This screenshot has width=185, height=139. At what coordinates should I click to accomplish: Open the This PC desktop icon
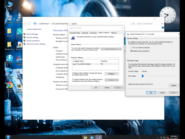(x=10, y=6)
